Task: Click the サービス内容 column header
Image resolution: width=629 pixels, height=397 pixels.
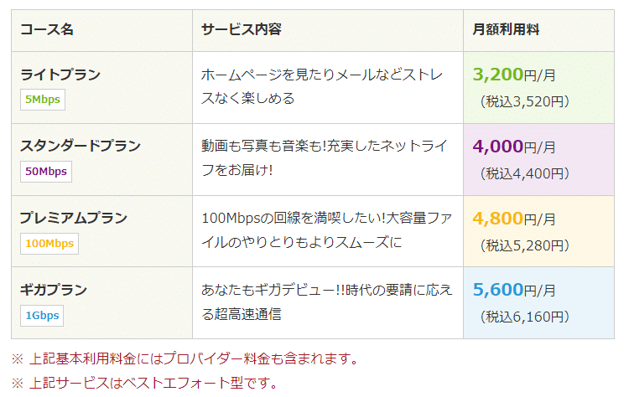Action: click(242, 29)
